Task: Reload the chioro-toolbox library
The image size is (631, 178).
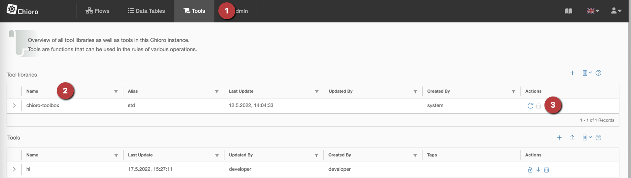Action: (x=530, y=106)
